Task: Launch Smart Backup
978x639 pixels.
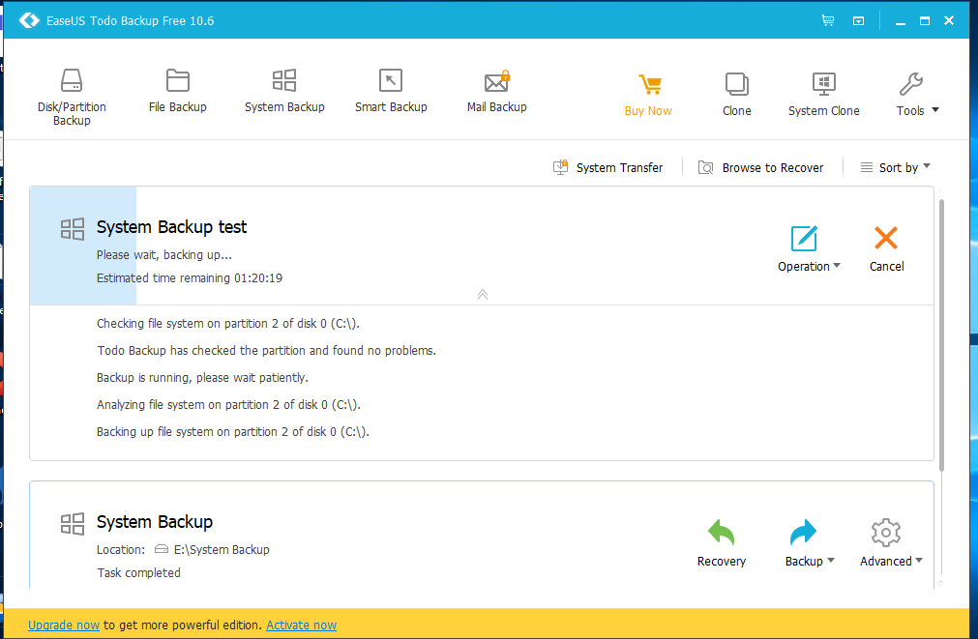Action: click(x=391, y=91)
